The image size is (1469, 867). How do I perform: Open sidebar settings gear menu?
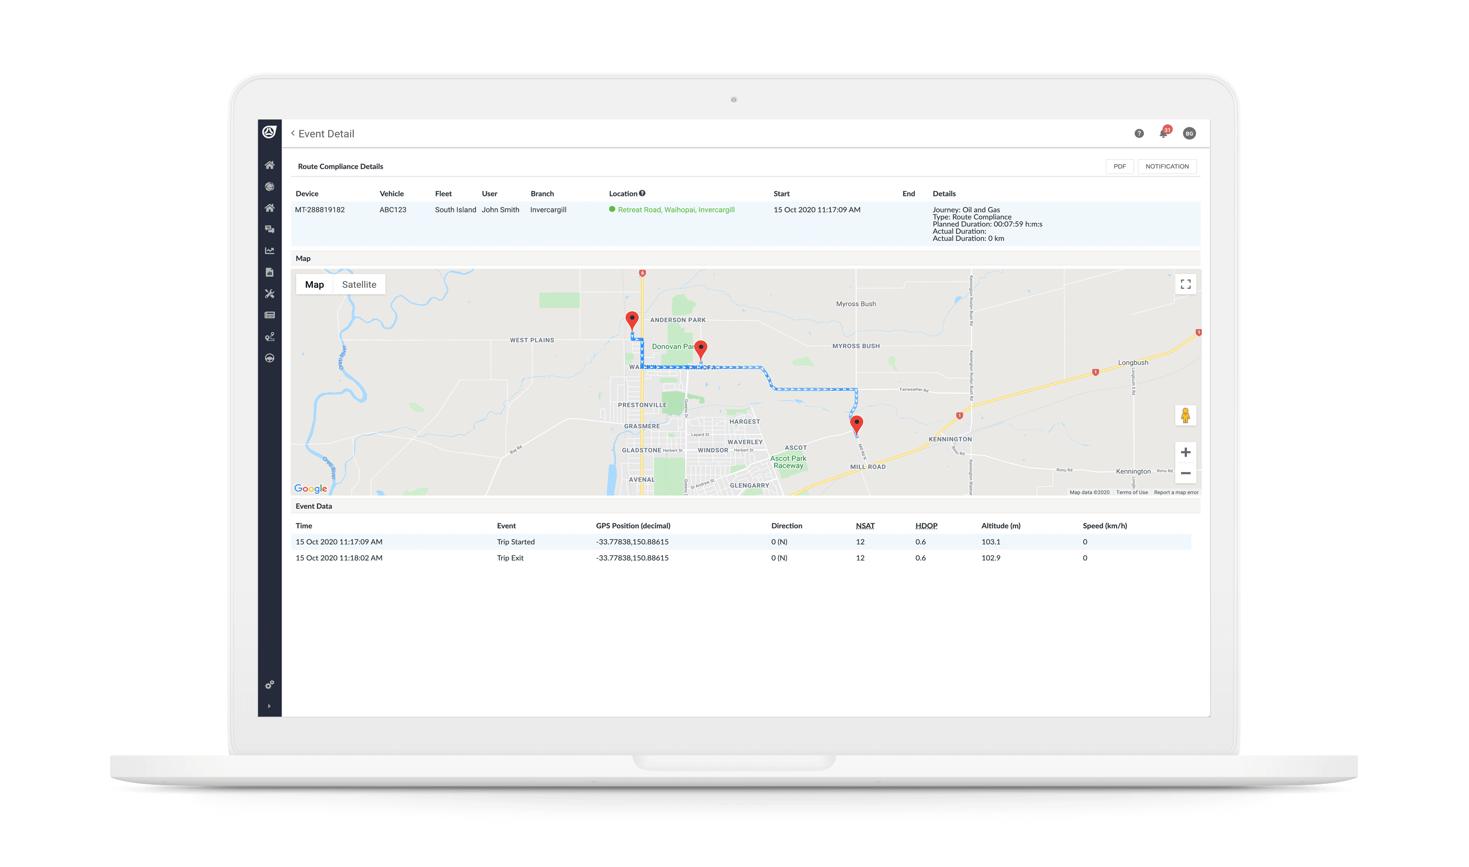269,685
